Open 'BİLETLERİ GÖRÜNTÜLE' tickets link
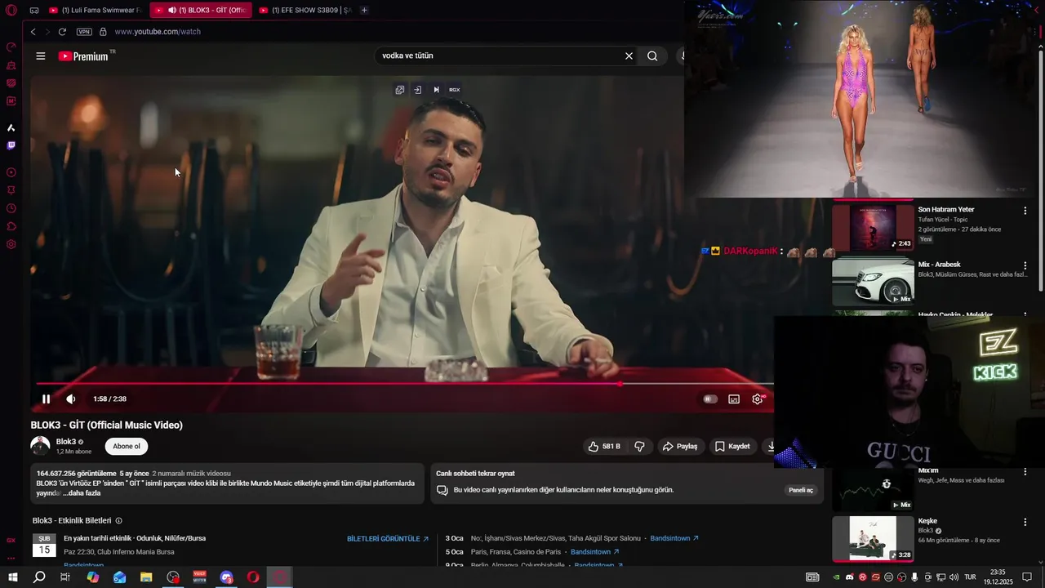The width and height of the screenshot is (1045, 588). (x=388, y=538)
